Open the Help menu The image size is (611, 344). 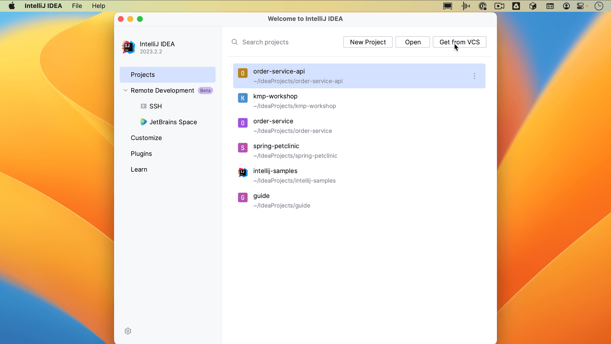[x=98, y=6]
